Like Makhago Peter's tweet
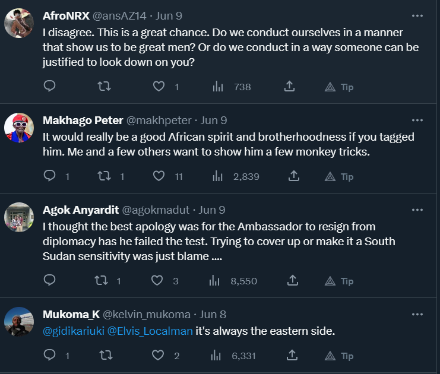The height and width of the screenshot is (374, 440). [x=159, y=176]
